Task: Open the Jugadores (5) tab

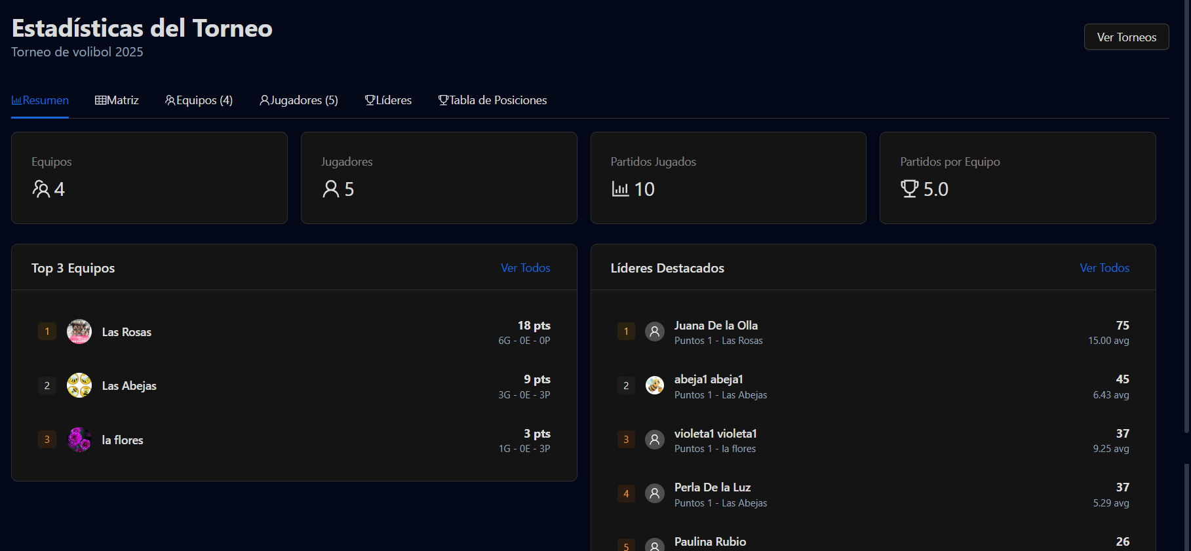Action: tap(299, 100)
